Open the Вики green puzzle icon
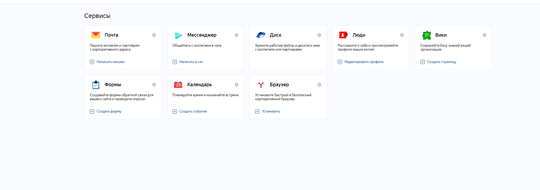This screenshot has height=190, width=540. click(x=426, y=35)
